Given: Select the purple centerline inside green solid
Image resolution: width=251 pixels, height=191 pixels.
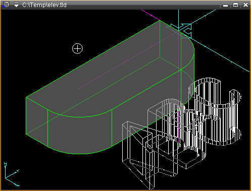Looking at the screenshot, I should (x=127, y=60).
